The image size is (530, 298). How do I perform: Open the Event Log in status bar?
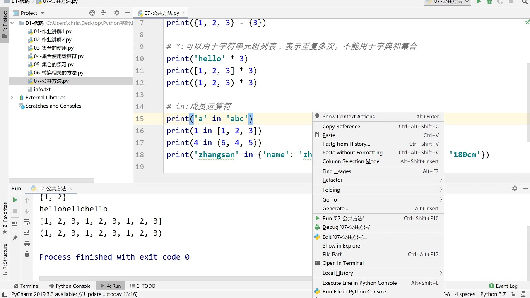503,286
